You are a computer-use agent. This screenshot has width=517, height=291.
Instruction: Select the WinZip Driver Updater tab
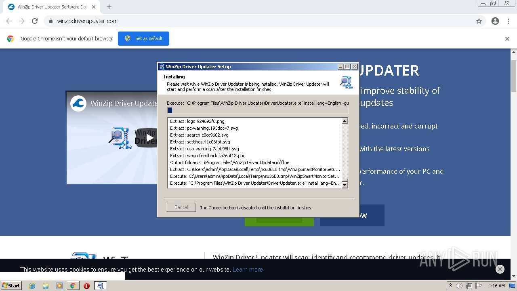[53, 7]
